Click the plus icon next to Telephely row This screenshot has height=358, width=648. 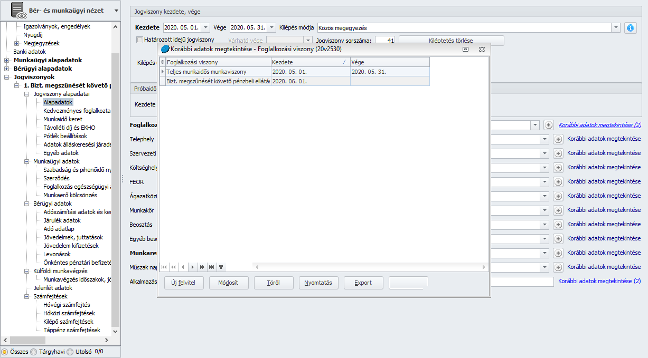tap(558, 139)
